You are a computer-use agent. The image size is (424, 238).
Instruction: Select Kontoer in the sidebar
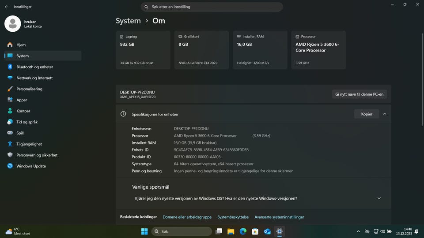(23, 111)
